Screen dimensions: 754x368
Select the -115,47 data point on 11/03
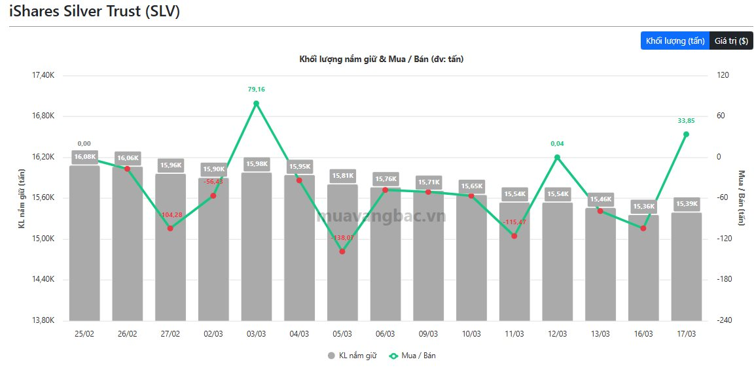pyautogui.click(x=514, y=236)
